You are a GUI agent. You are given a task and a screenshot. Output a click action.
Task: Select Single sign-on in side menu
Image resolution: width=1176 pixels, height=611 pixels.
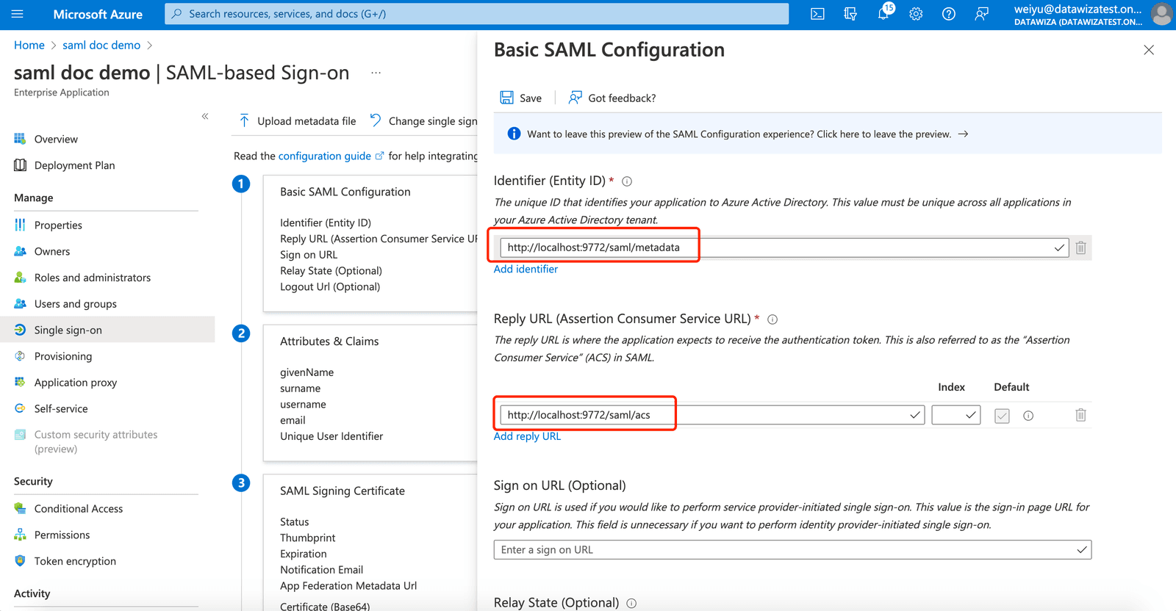pos(107,330)
